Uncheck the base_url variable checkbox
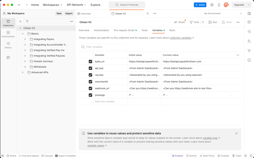The width and height of the screenshot is (254, 158). coord(90,62)
